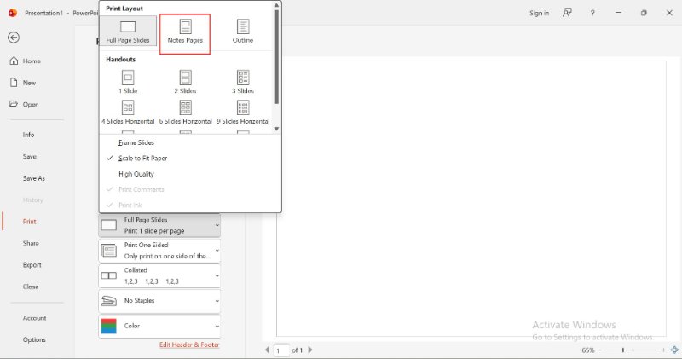The image size is (682, 359).
Task: Open Color mode dropdown
Action: [159, 326]
